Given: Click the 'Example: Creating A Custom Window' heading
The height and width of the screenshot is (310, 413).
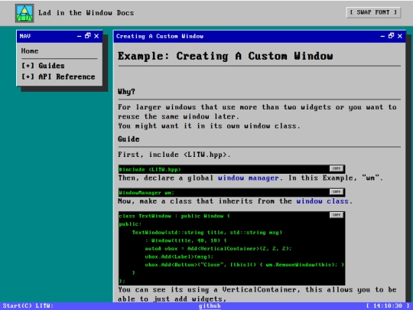Looking at the screenshot, I should [225, 56].
